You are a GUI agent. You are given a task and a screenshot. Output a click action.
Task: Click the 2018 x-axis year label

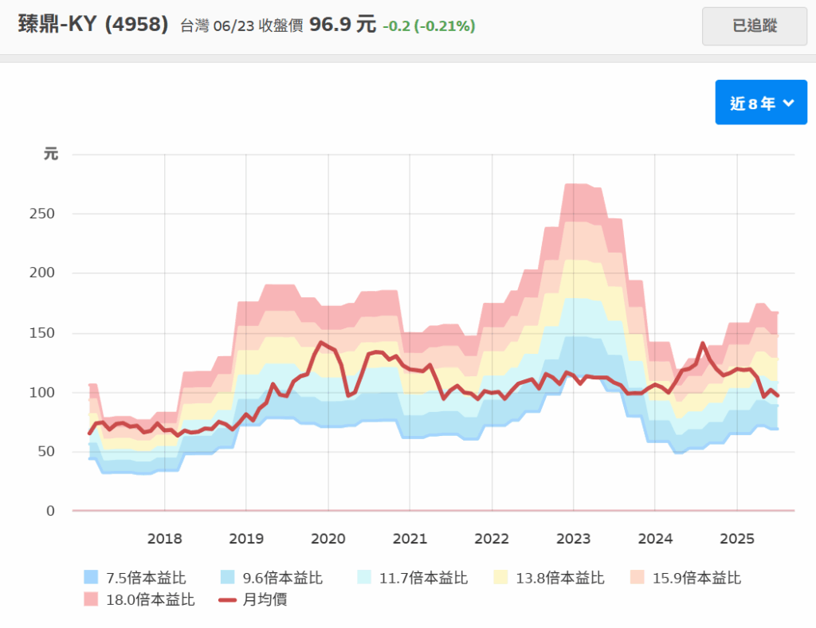[164, 539]
